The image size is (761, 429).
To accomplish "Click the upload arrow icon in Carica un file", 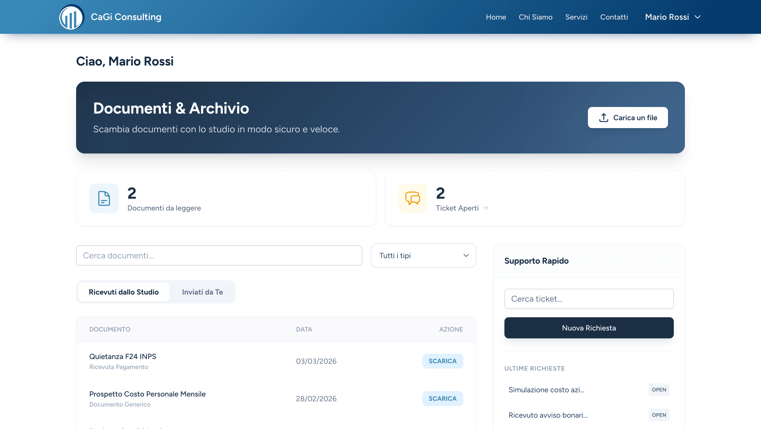I will point(603,118).
